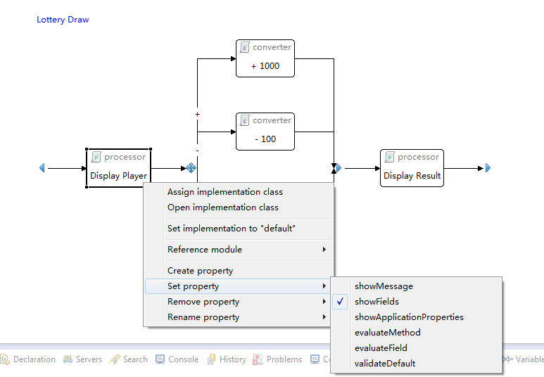The image size is (544, 377).
Task: Click the Lottery Draw title link
Action: [x=63, y=20]
